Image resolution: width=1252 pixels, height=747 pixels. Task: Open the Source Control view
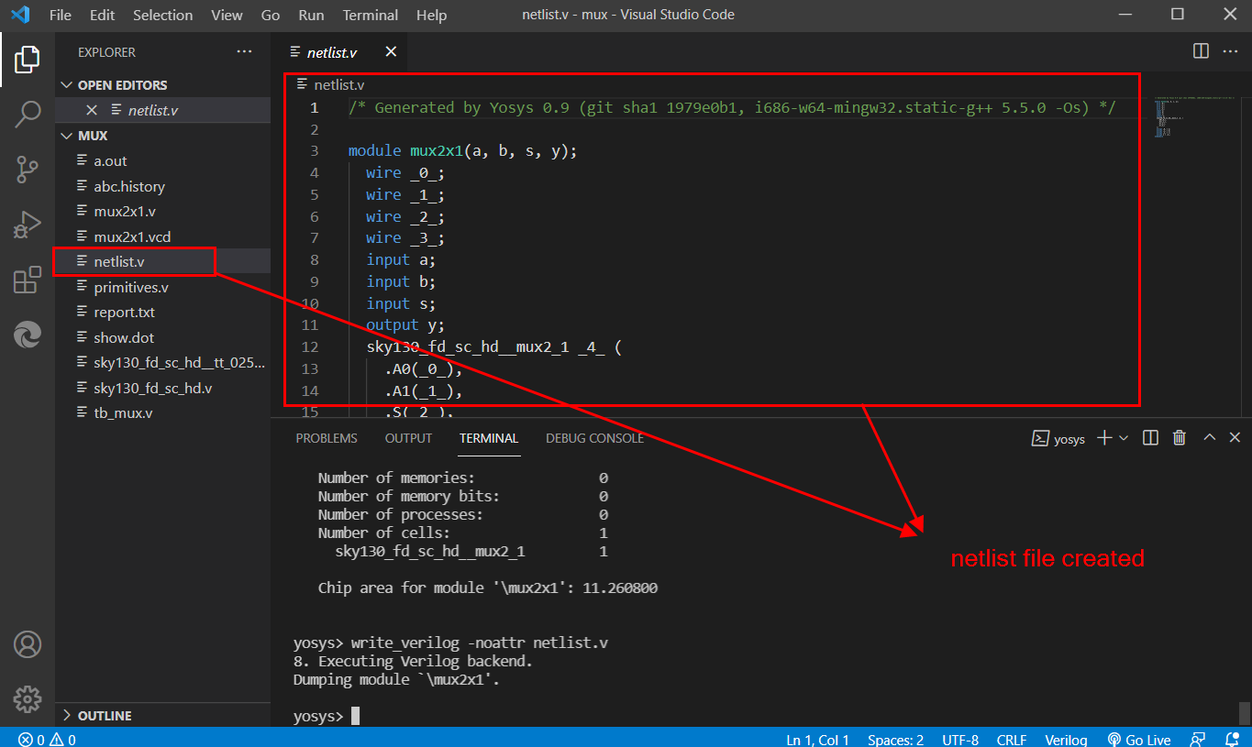click(27, 170)
